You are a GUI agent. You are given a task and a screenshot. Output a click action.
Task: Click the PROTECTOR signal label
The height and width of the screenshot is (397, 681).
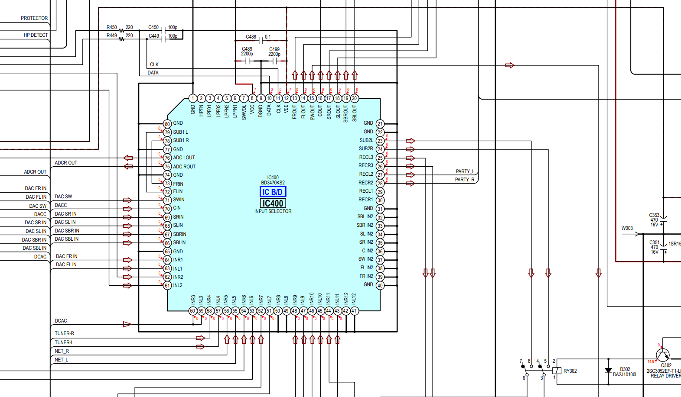[34, 18]
